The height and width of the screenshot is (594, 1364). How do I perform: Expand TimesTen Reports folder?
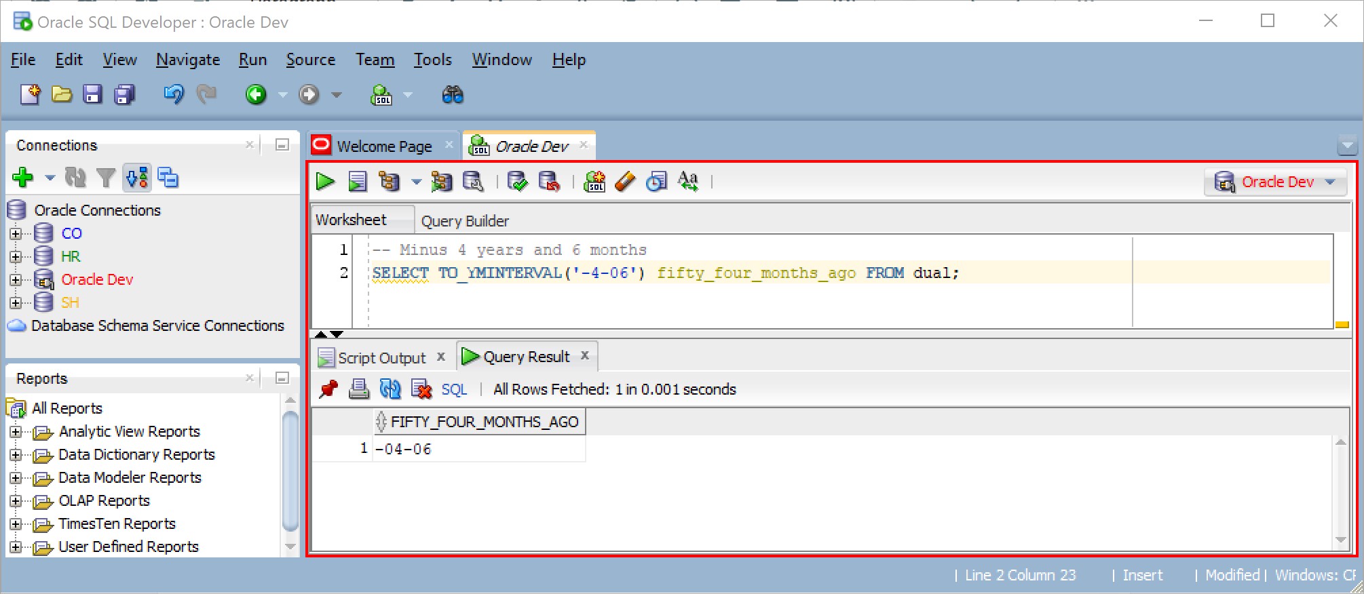click(16, 524)
